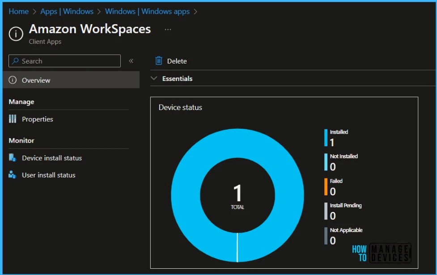Click the Properties bars icon
Screen dimensions: 437x275
[13, 119]
